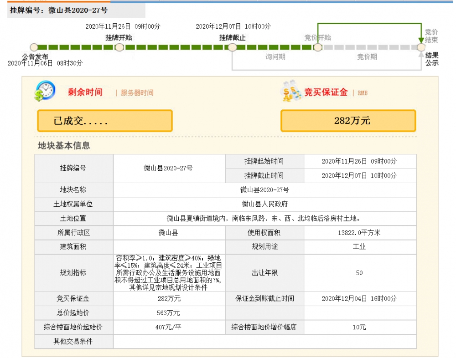This screenshot has width=456, height=358.
Task: Click the 地块基本信息 section title
Action: pyautogui.click(x=64, y=145)
